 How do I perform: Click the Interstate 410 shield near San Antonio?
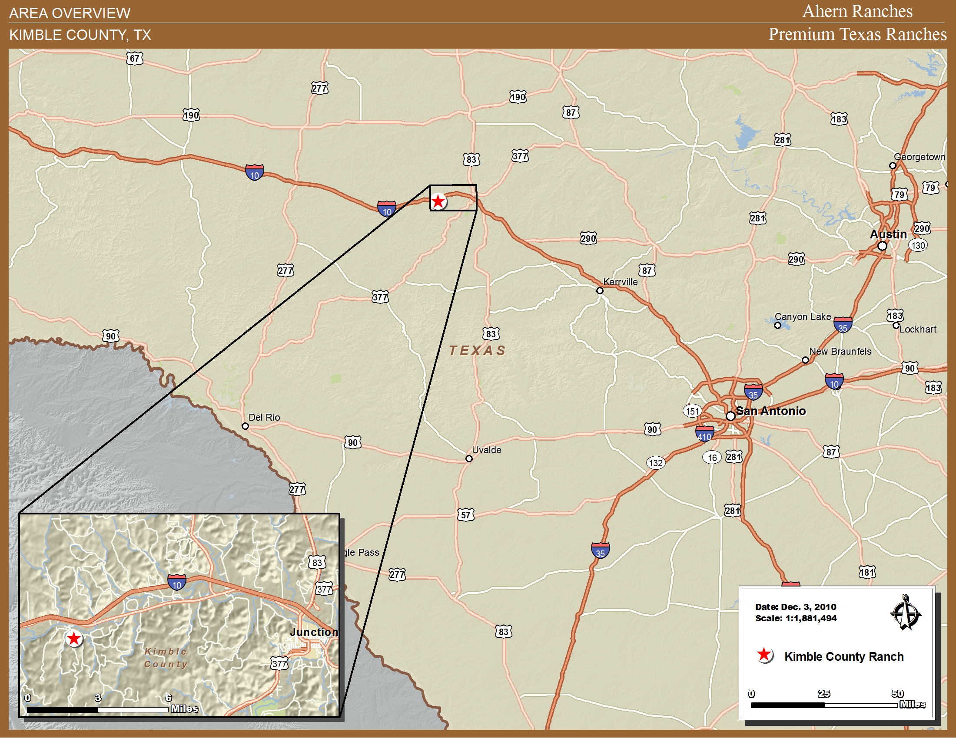coord(704,434)
